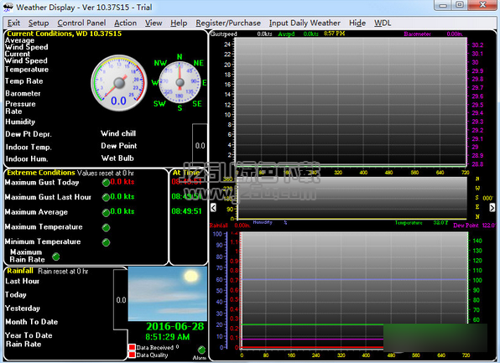Click the rainfall, humidity and temperature graph
This screenshot has height=363, width=500.
coord(354,290)
